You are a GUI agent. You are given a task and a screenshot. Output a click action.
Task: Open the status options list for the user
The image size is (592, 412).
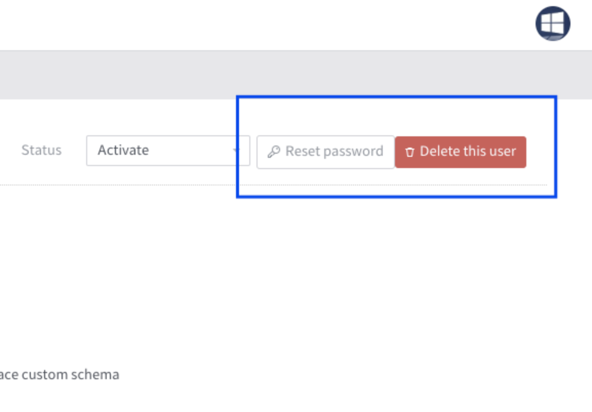pyautogui.click(x=167, y=151)
